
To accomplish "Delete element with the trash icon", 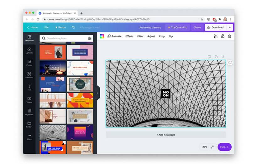I will tap(229, 36).
